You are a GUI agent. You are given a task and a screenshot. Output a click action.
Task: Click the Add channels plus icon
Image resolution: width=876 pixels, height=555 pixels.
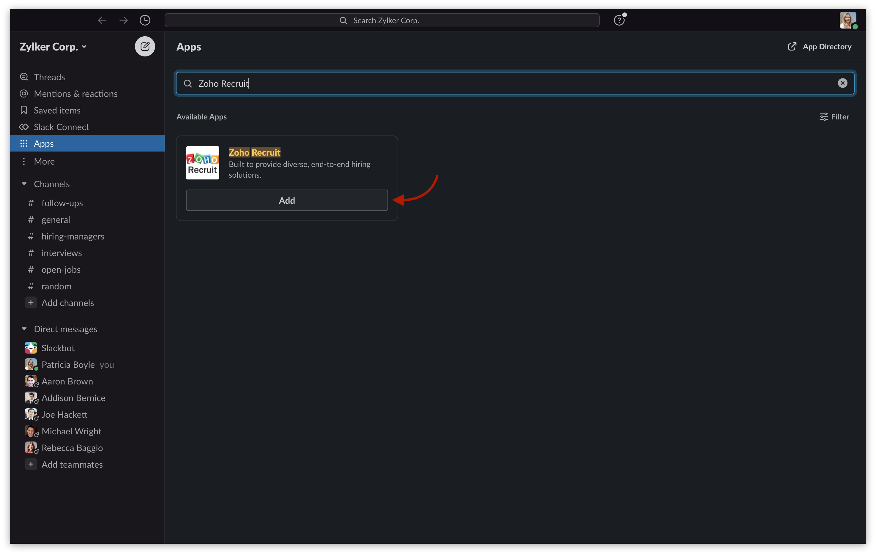click(x=31, y=302)
